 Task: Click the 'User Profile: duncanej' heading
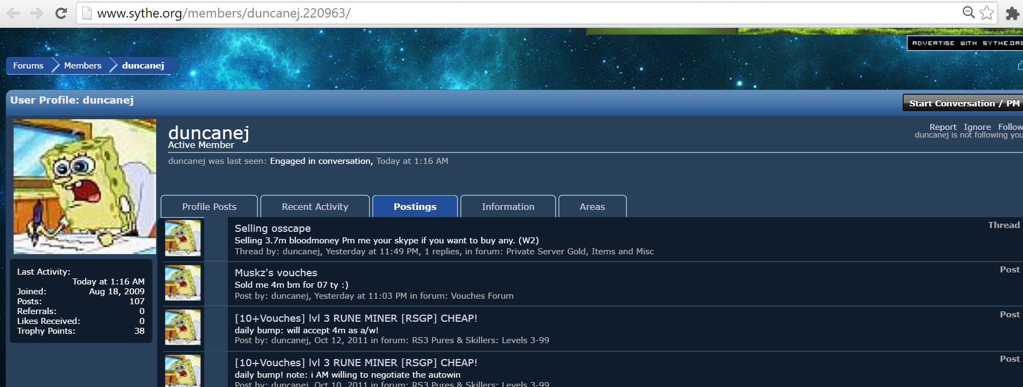72,100
